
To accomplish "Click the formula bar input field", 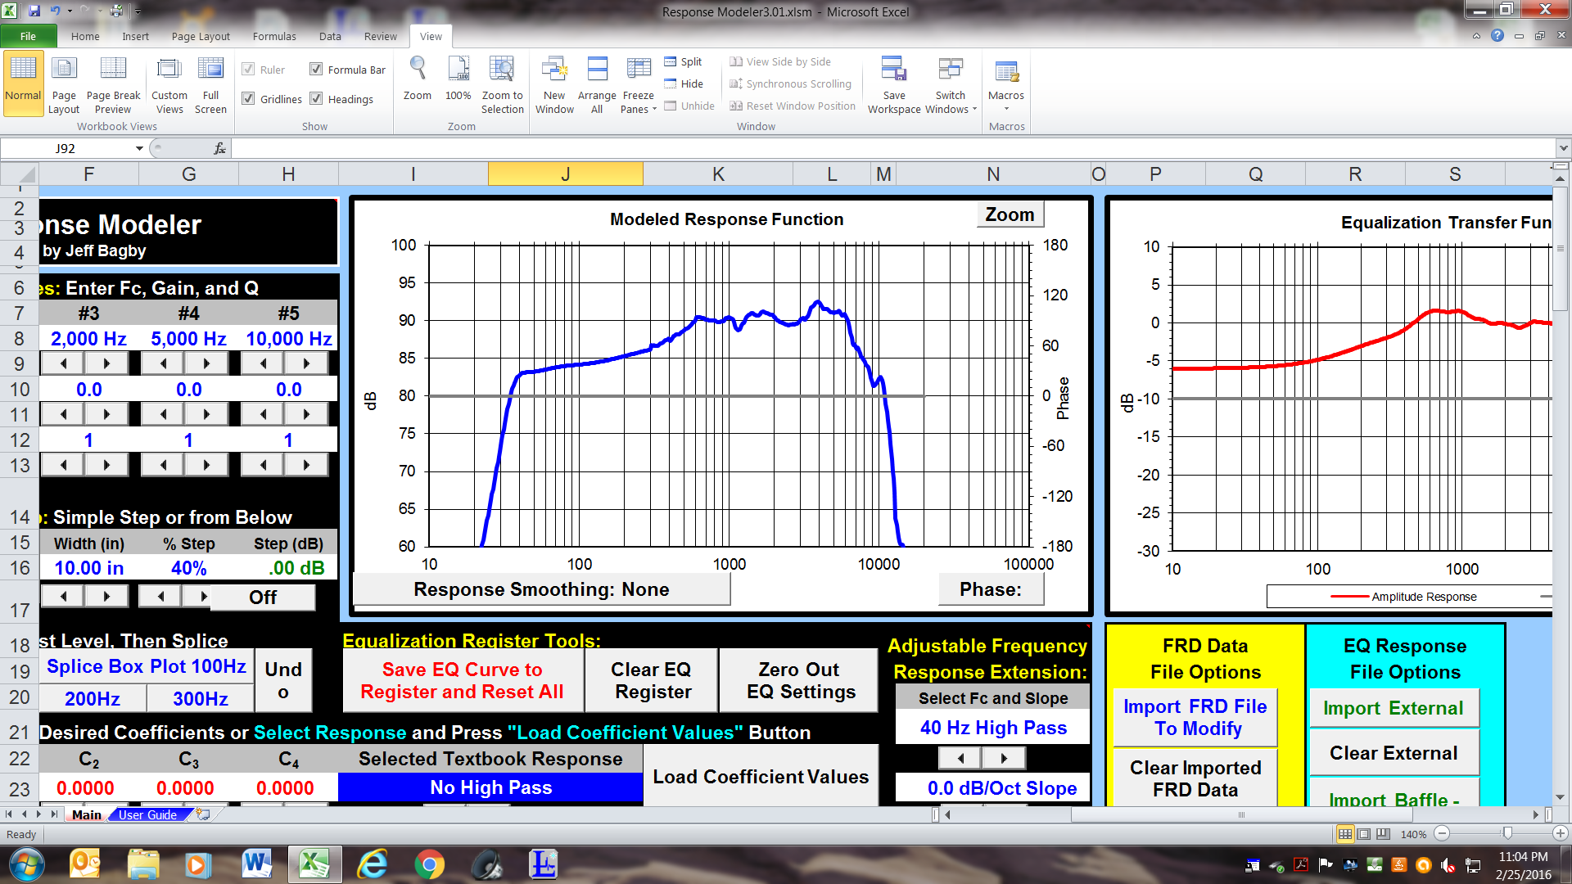I will click(x=892, y=148).
